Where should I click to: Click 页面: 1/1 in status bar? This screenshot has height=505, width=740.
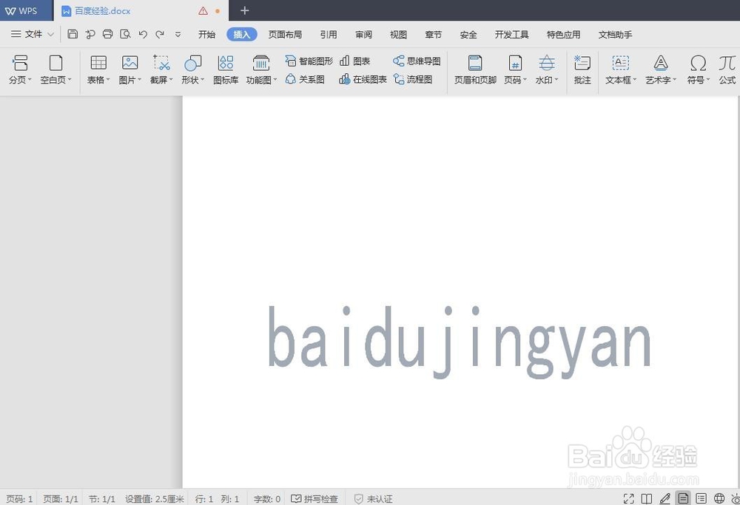click(x=61, y=498)
